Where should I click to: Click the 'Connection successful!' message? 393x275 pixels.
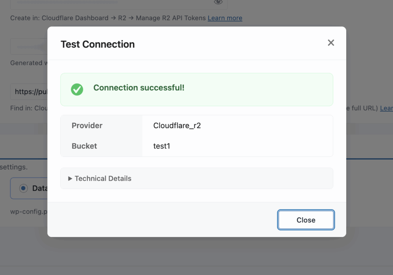(139, 88)
